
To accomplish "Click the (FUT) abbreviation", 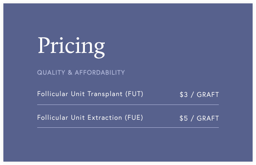I will click(134, 94).
